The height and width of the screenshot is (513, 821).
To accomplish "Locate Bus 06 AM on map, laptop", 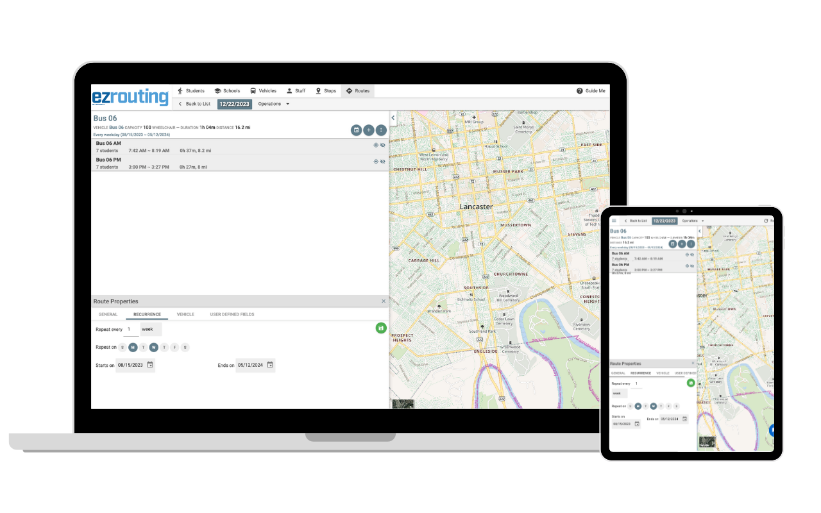I will [x=376, y=145].
